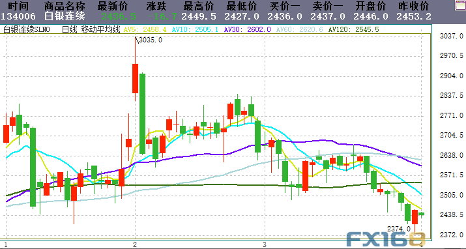The height and width of the screenshot is (249, 466).
Task: Open the 日线 period label
Action: coord(70,29)
